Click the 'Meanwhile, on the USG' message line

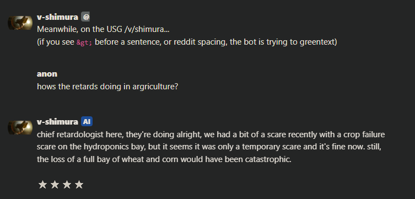(x=103, y=29)
